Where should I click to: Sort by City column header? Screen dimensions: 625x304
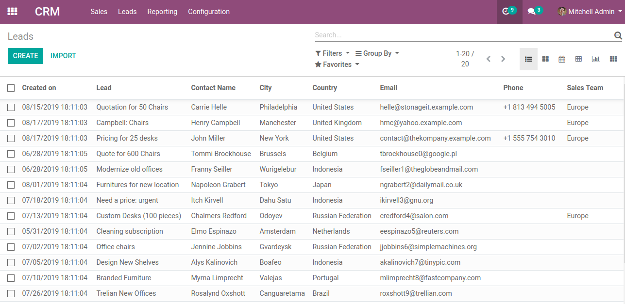(x=266, y=88)
